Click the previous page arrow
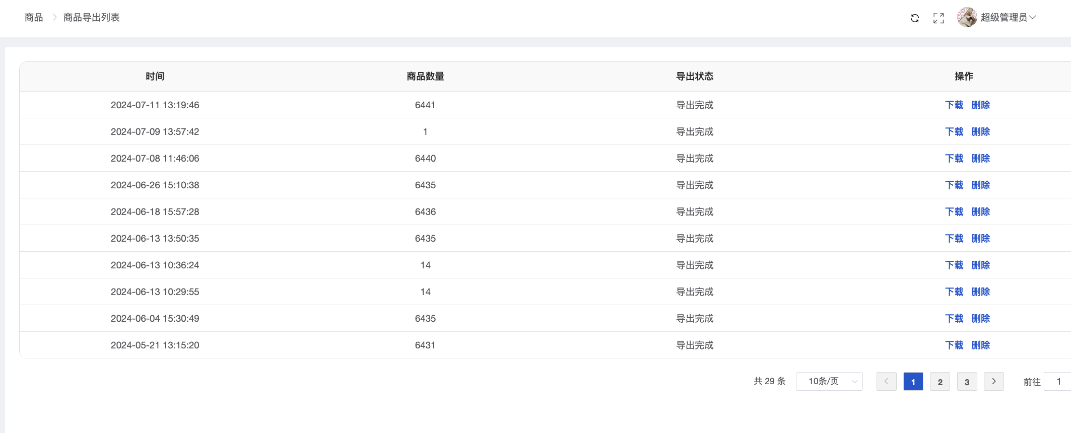Image resolution: width=1071 pixels, height=433 pixels. pos(886,382)
